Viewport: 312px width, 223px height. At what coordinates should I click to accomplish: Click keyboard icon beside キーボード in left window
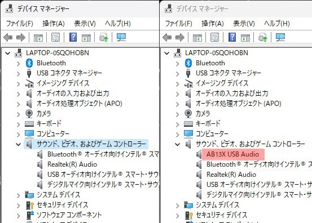coord(29,124)
